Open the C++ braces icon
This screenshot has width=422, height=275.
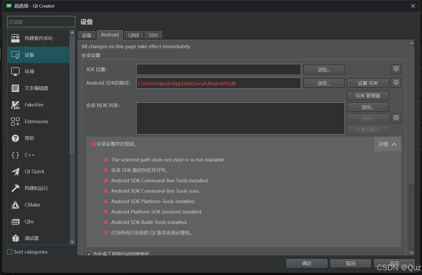click(x=15, y=155)
